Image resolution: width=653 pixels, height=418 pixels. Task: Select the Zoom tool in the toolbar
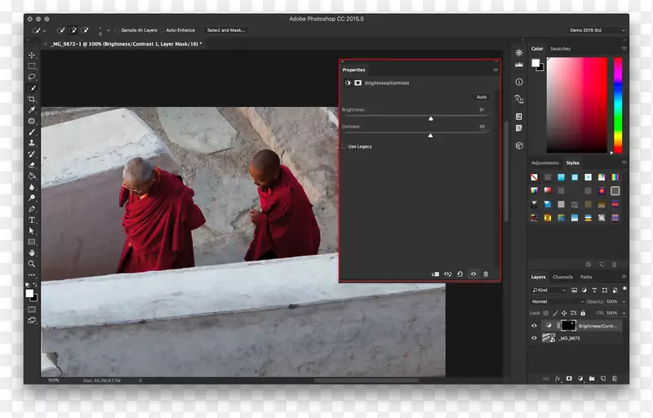[x=32, y=264]
